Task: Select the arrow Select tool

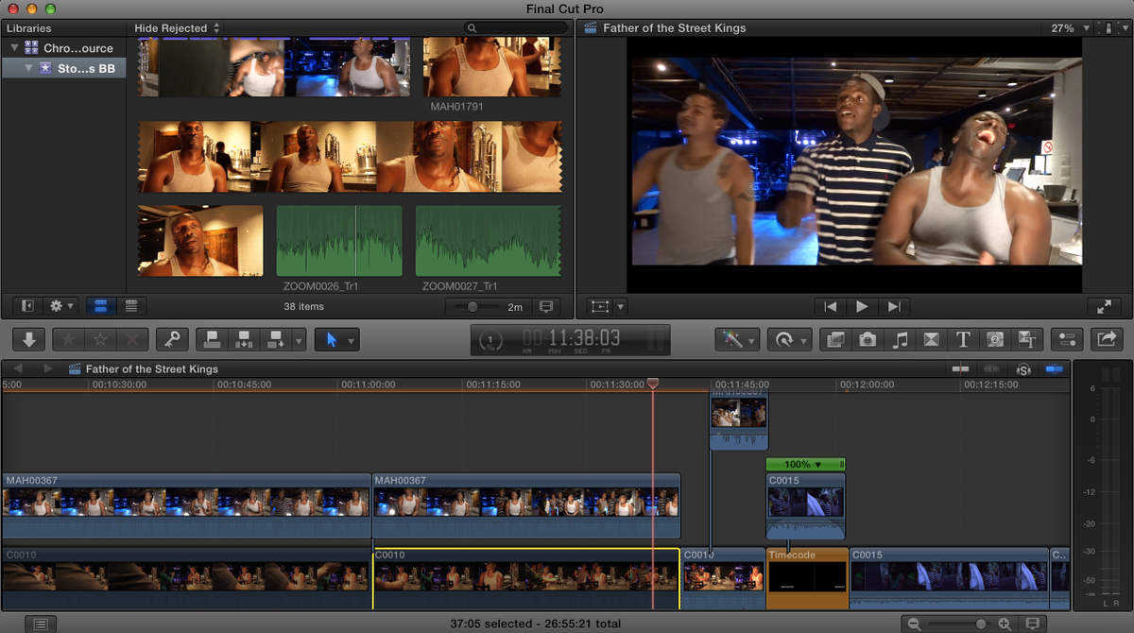Action: [332, 340]
